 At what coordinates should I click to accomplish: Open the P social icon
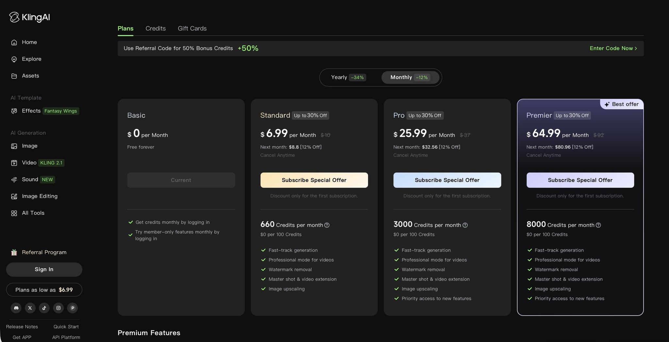click(73, 308)
